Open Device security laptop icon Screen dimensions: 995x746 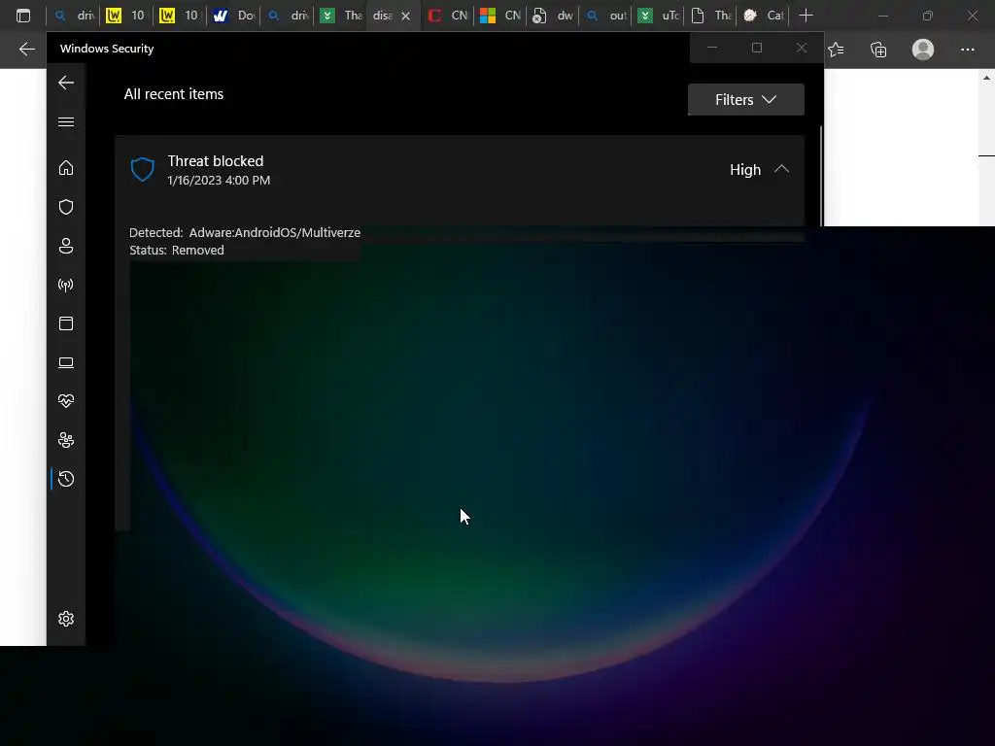click(66, 363)
